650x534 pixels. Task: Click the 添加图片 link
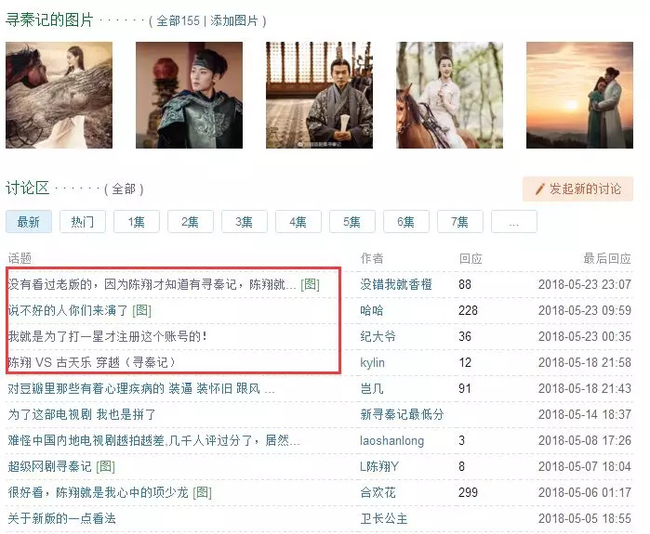coord(233,20)
